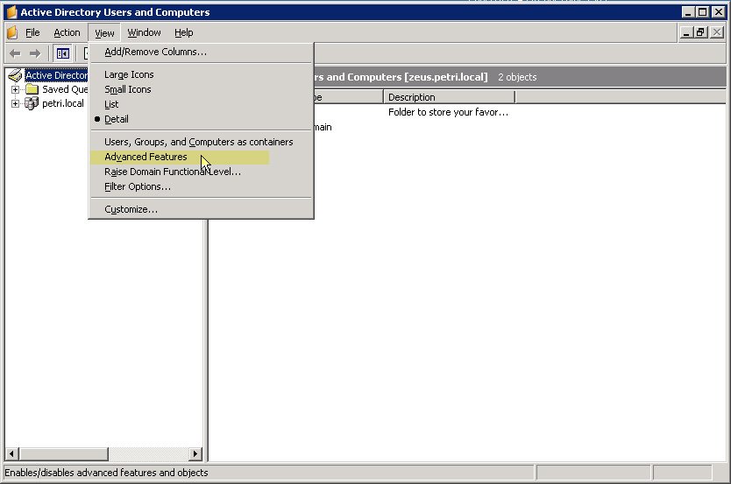Close the open View menu
The image size is (731, 484).
pos(104,33)
